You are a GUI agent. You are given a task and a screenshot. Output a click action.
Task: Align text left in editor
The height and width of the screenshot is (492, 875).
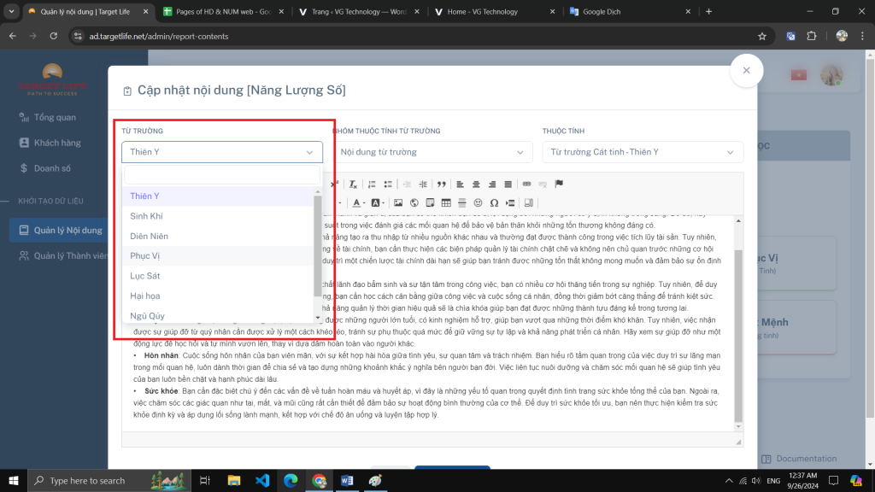point(460,184)
